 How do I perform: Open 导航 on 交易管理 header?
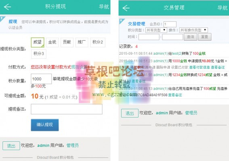[x=222, y=8]
